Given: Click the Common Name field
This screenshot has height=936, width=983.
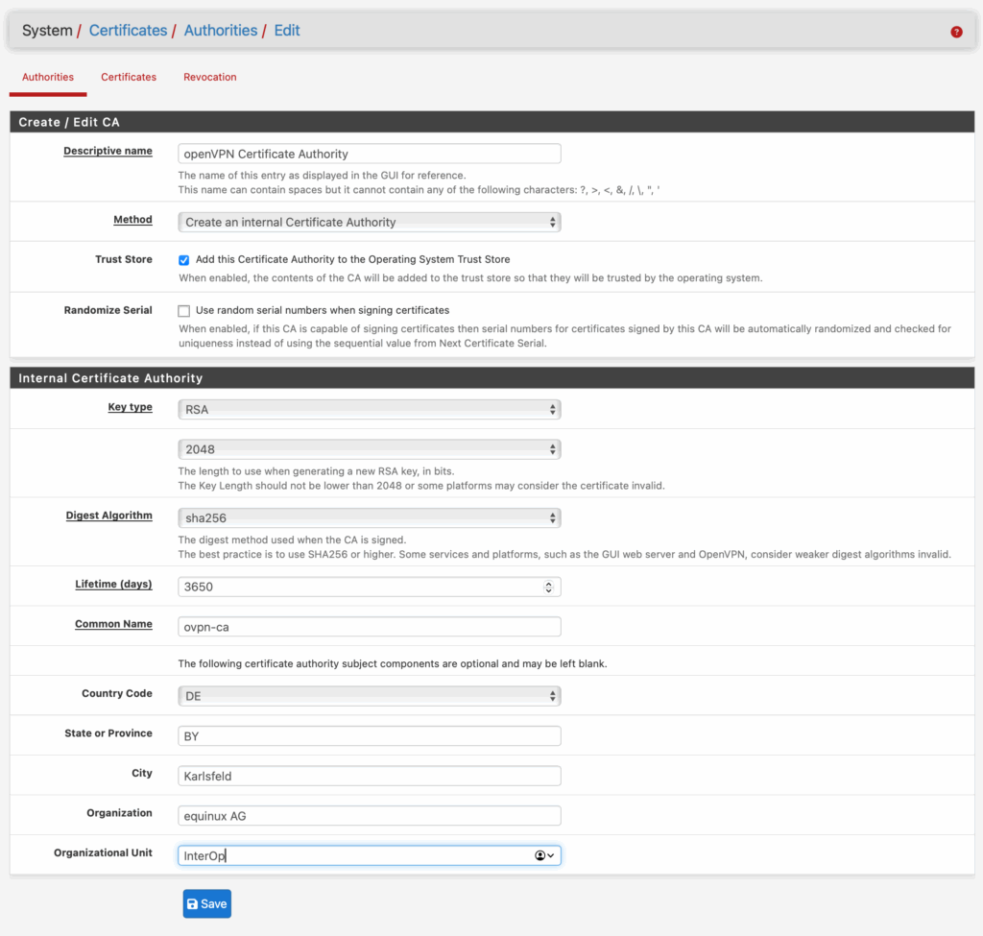Looking at the screenshot, I should (369, 627).
